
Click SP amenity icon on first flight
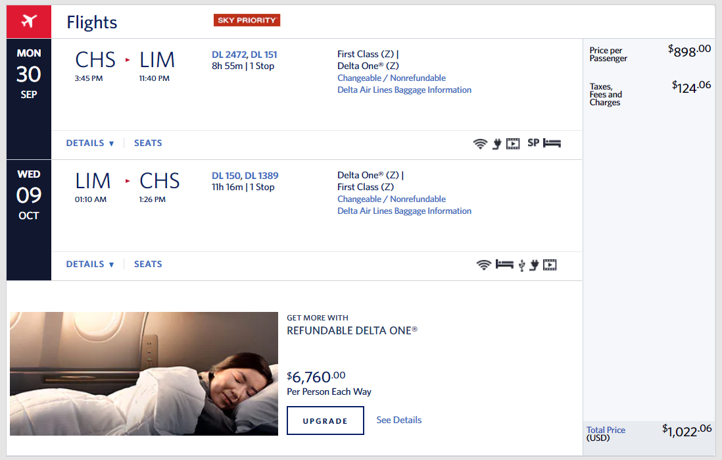coord(533,143)
